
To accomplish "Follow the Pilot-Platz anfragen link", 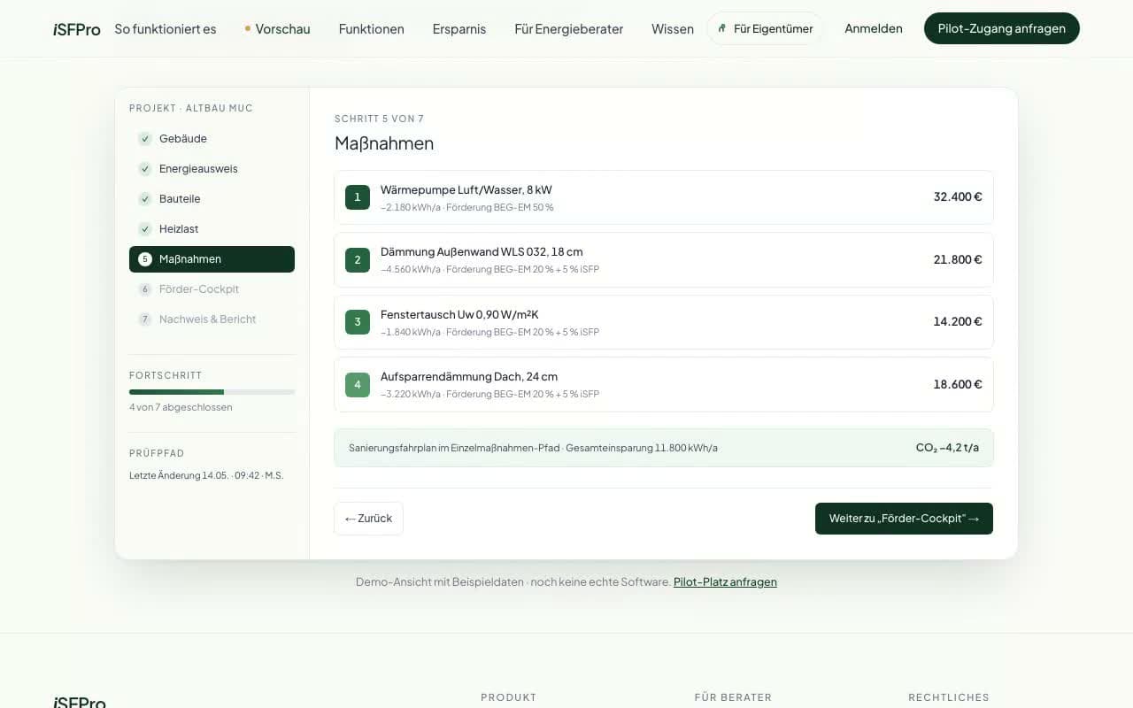I will click(x=725, y=582).
